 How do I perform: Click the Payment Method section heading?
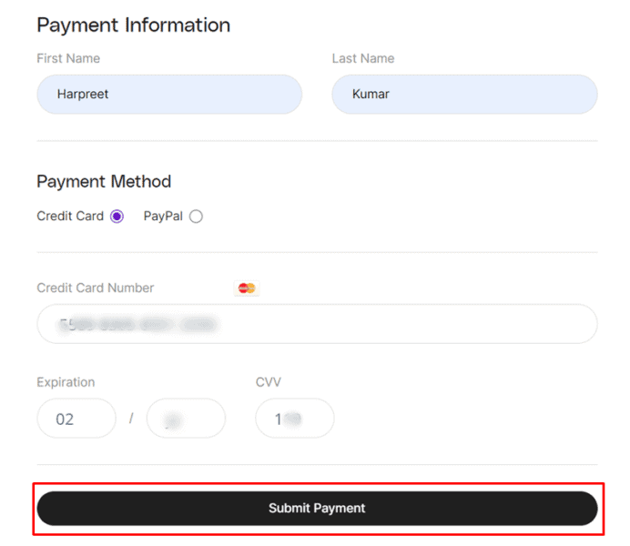pyautogui.click(x=104, y=182)
